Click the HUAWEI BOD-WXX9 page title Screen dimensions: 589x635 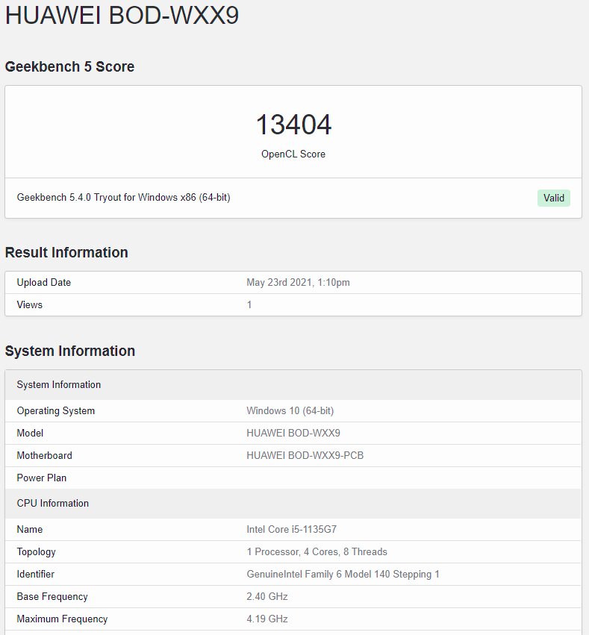122,16
